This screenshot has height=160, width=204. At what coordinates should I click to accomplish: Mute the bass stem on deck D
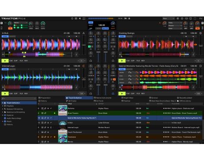(x=129, y=76)
